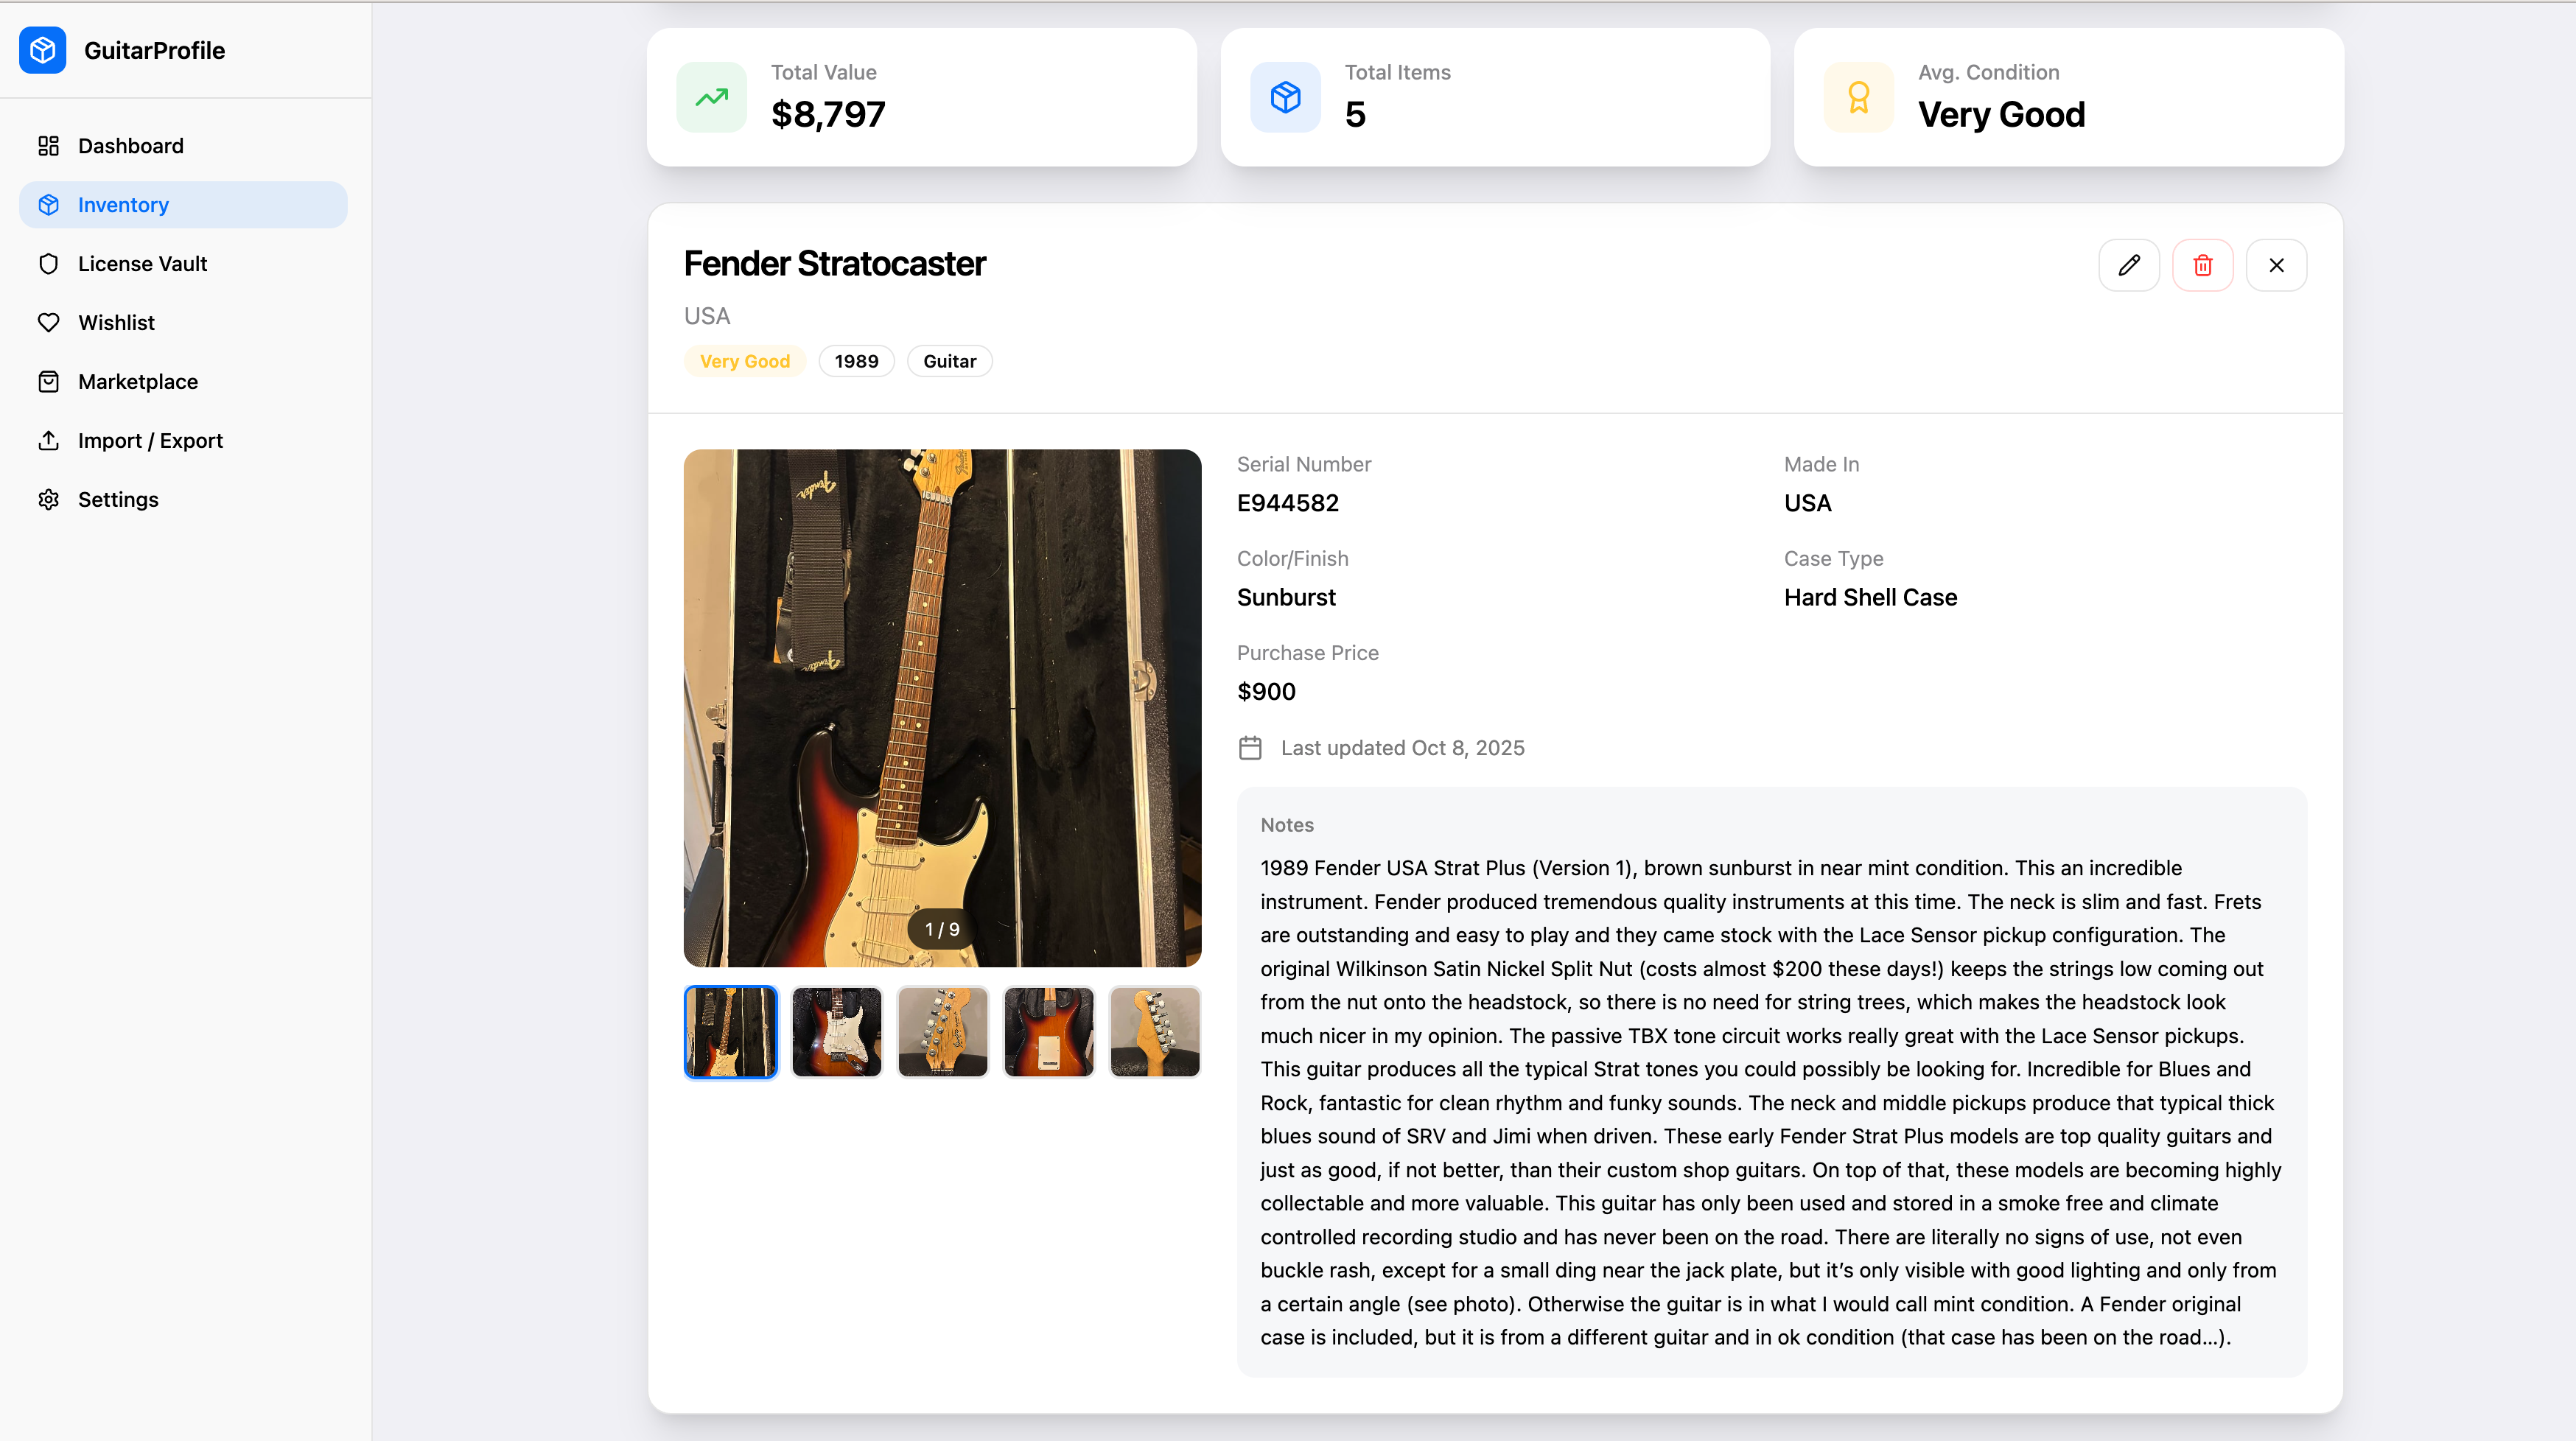The height and width of the screenshot is (1441, 2576).
Task: Select the second guitar photo thumbnail
Action: [836, 1032]
